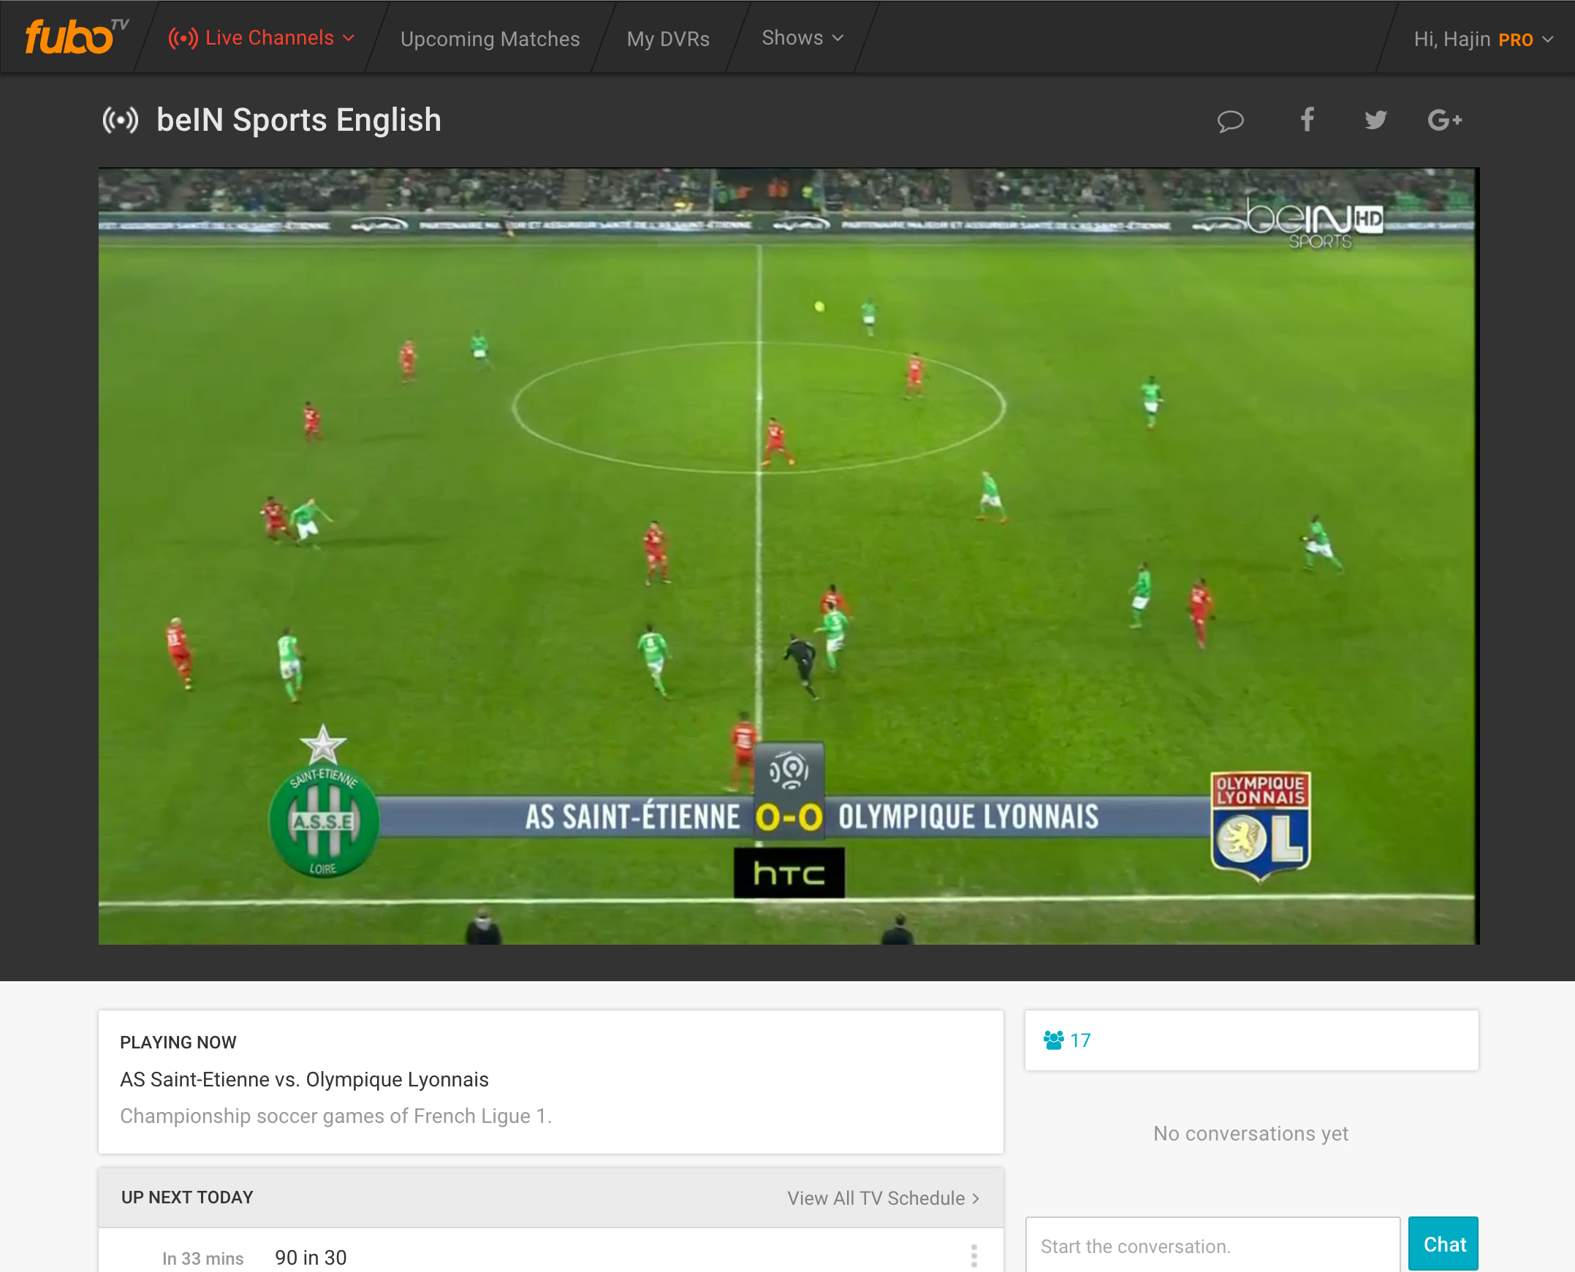The height and width of the screenshot is (1272, 1575).
Task: Click the PLAYING NOW heading
Action: [x=178, y=1042]
